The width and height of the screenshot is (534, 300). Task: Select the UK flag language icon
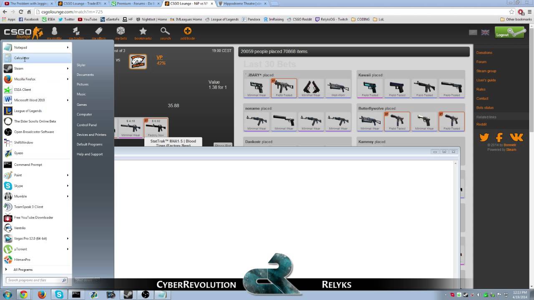485,32
